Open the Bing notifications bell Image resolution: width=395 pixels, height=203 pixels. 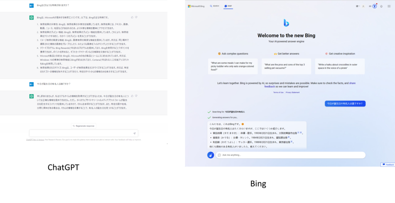pyautogui.click(x=381, y=6)
